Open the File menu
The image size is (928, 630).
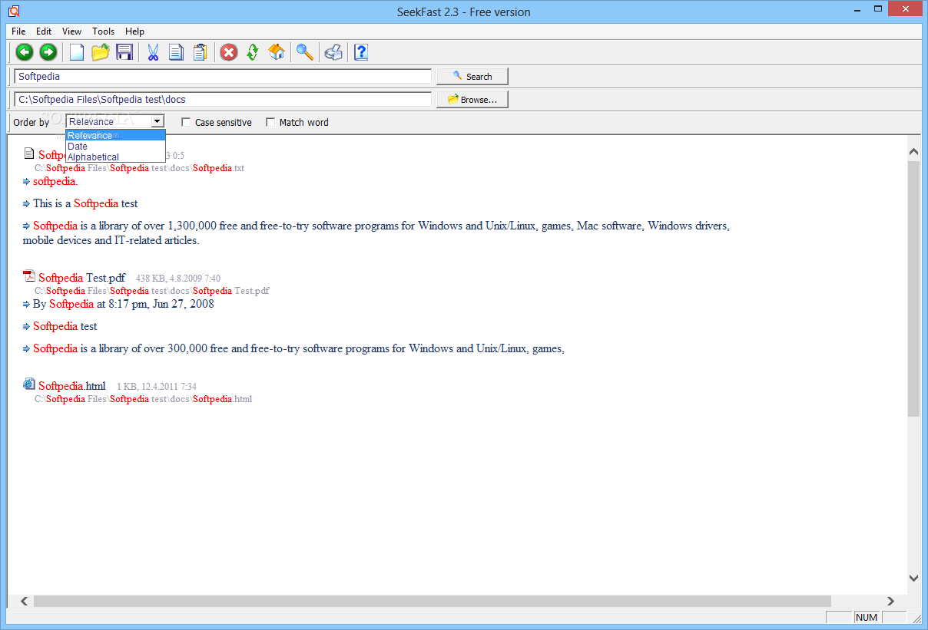click(18, 31)
